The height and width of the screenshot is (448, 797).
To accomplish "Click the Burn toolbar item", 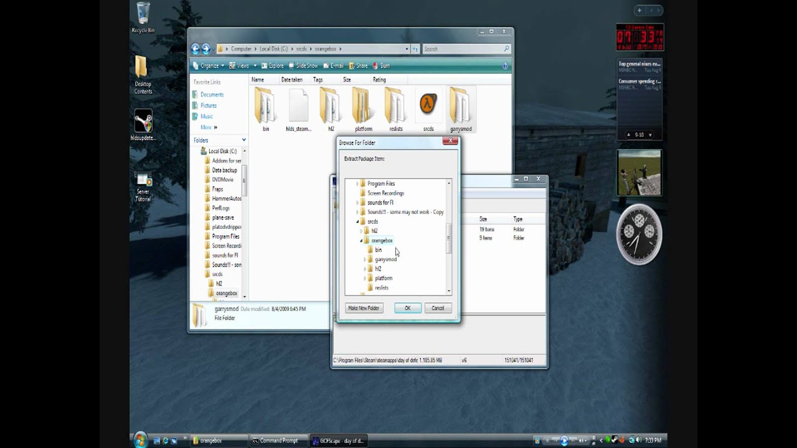I will pyautogui.click(x=381, y=65).
